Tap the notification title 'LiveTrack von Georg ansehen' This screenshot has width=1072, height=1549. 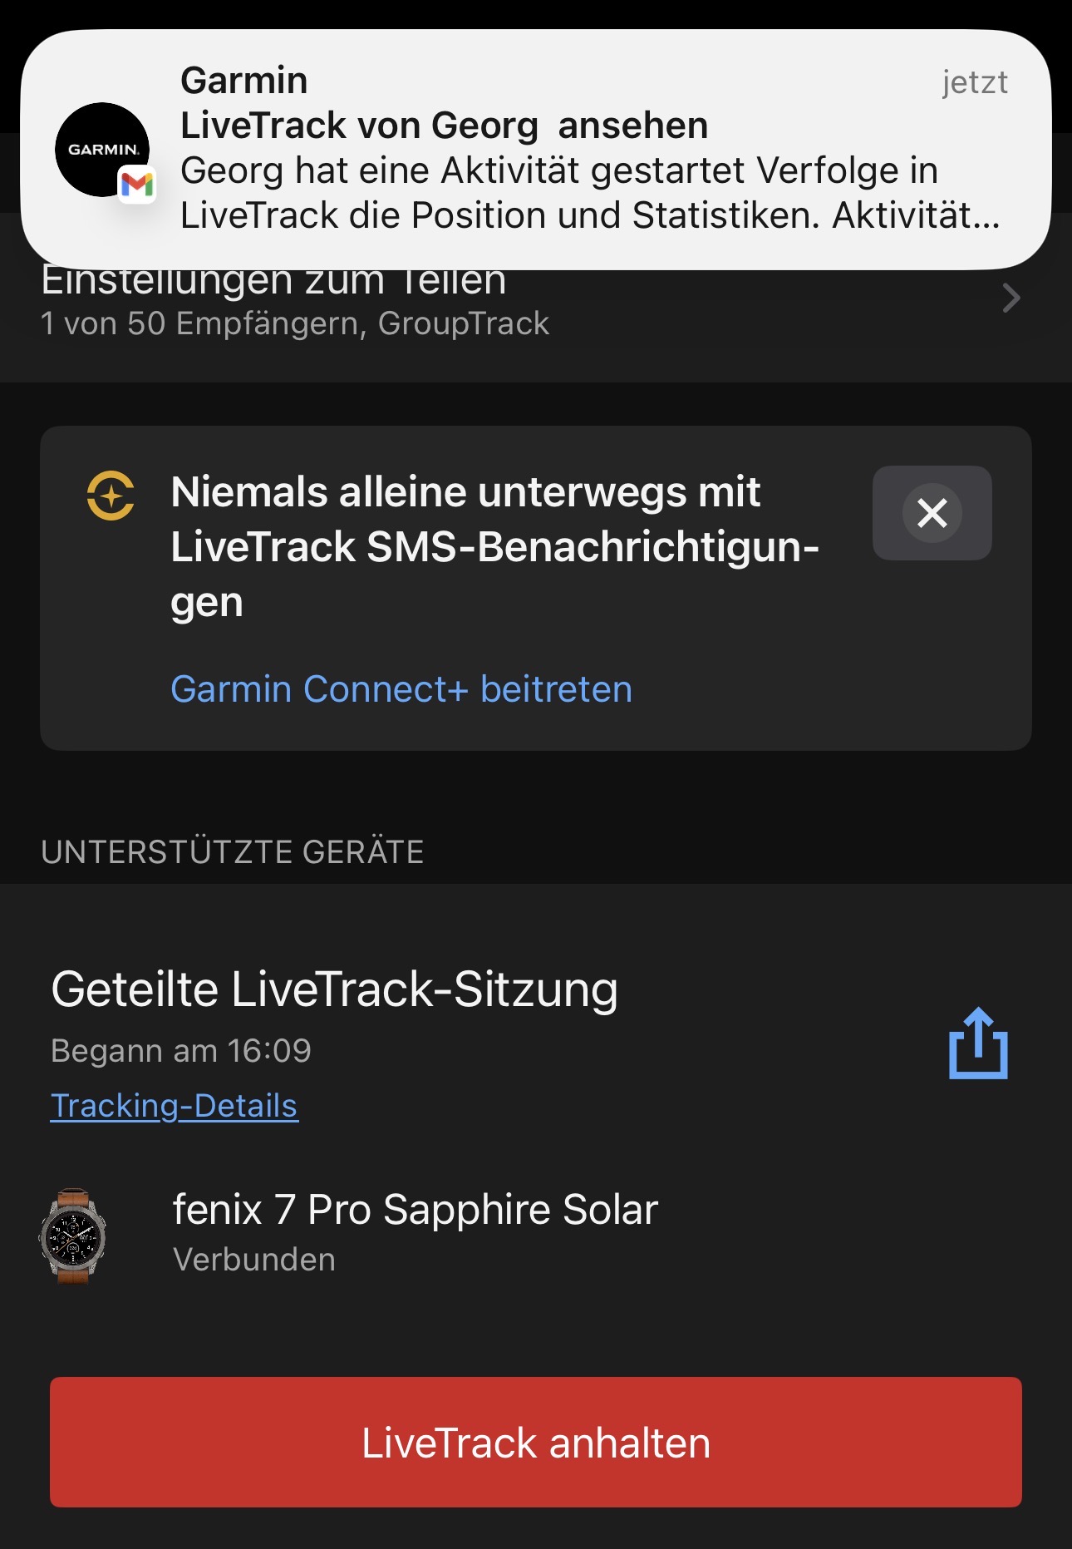[444, 126]
